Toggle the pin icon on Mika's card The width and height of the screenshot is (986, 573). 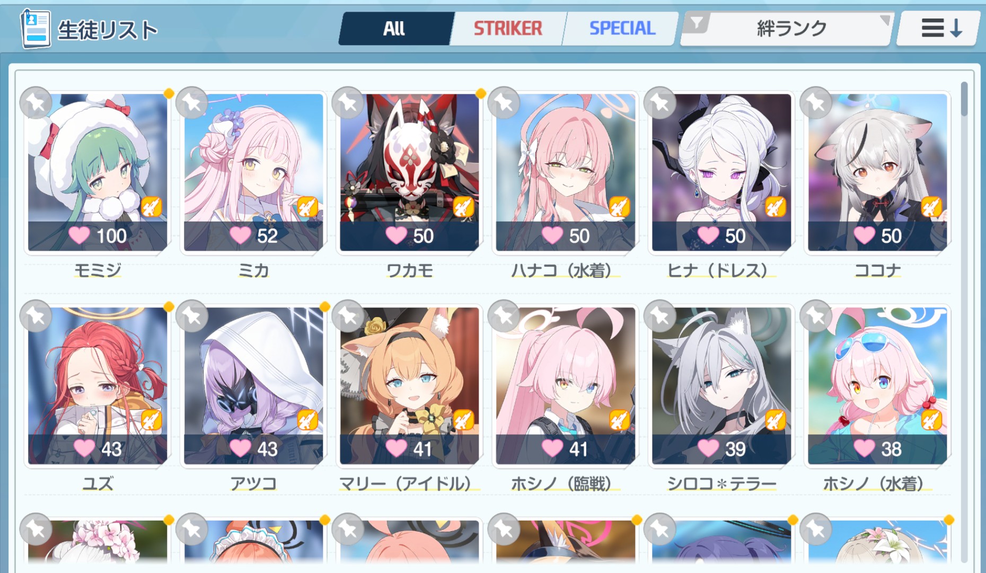pyautogui.click(x=192, y=102)
